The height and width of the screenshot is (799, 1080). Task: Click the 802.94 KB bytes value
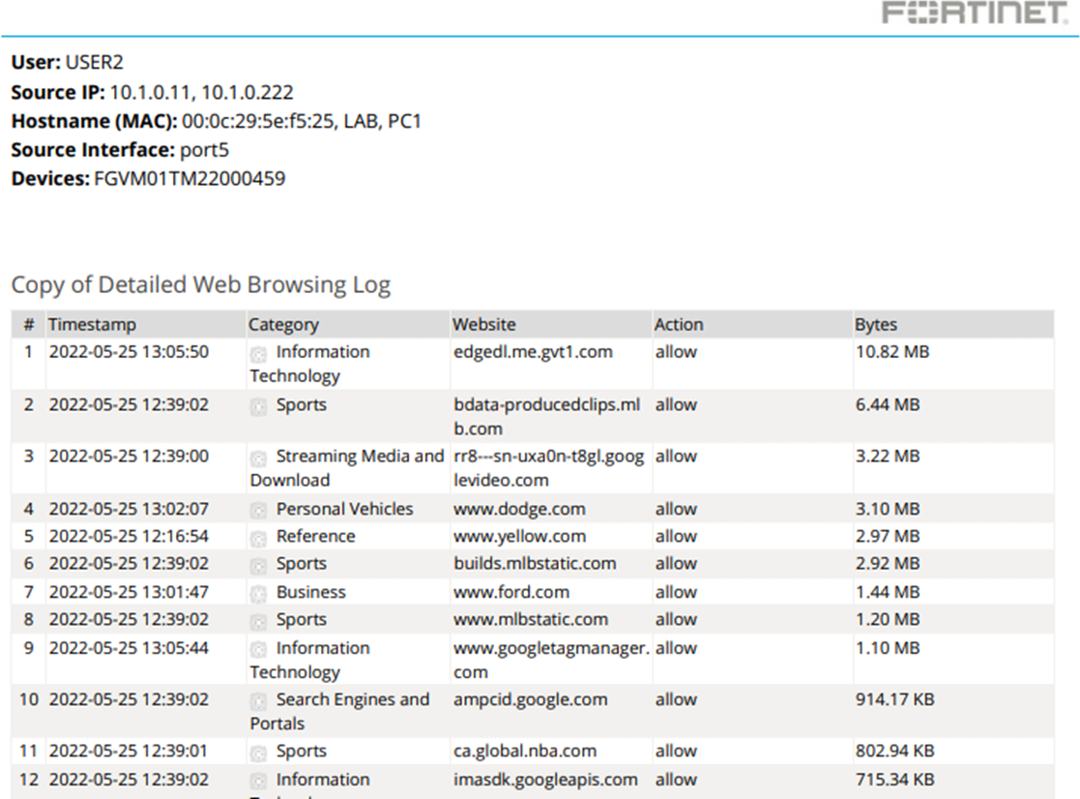click(x=894, y=751)
